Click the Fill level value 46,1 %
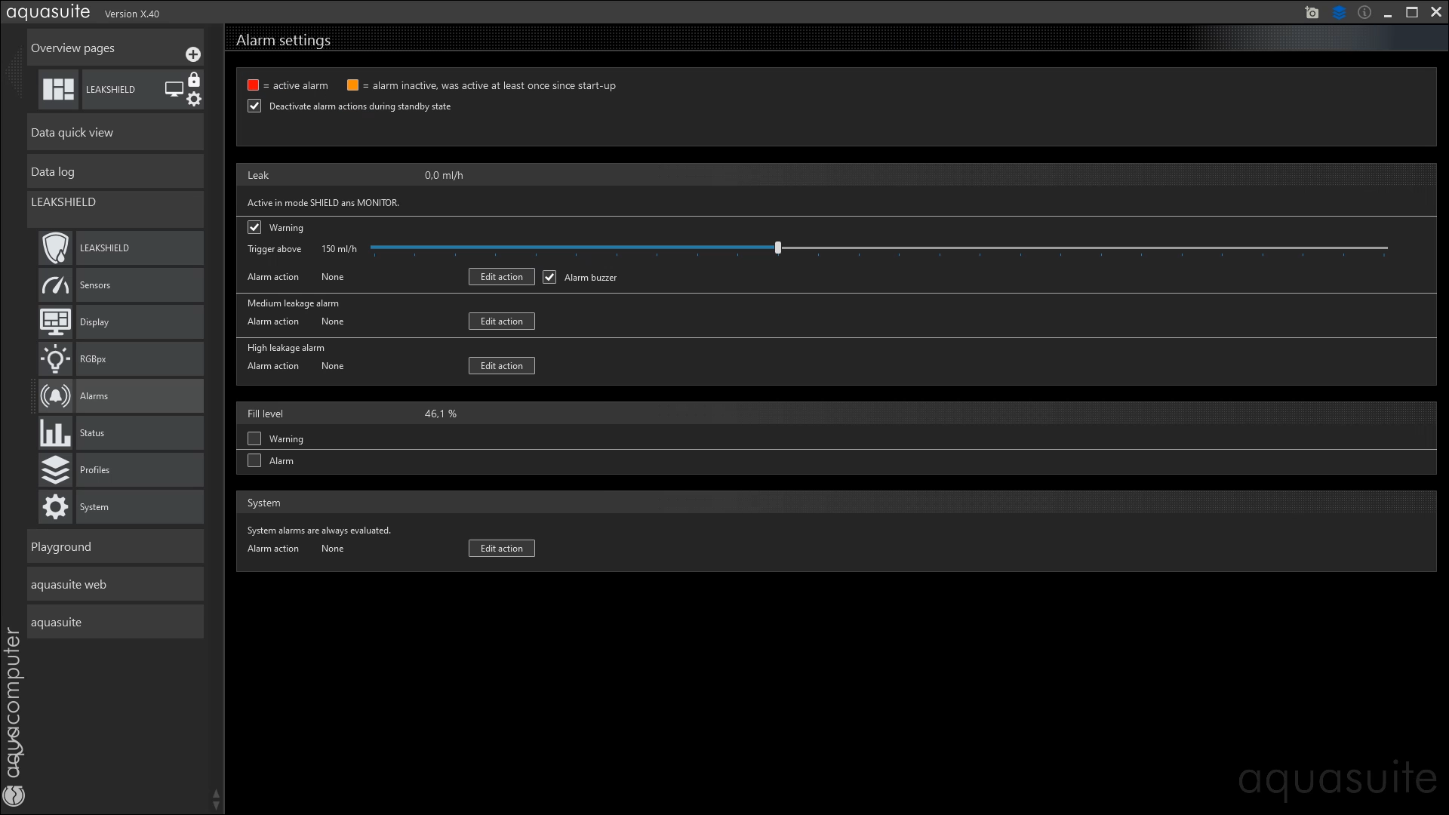This screenshot has width=1449, height=815. point(441,414)
